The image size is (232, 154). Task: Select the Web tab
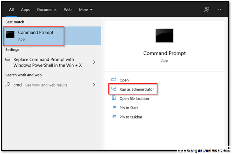click(67, 9)
